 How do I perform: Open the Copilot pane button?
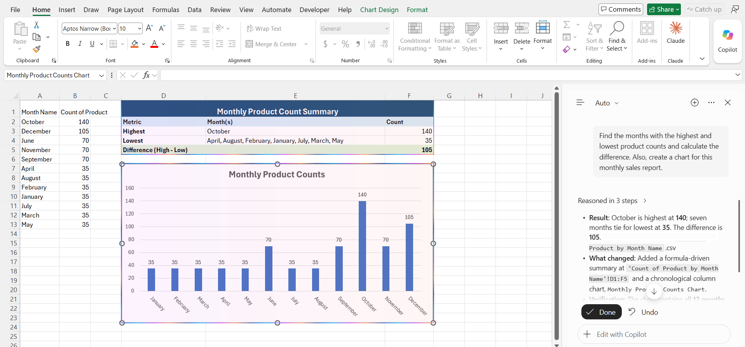tap(728, 41)
